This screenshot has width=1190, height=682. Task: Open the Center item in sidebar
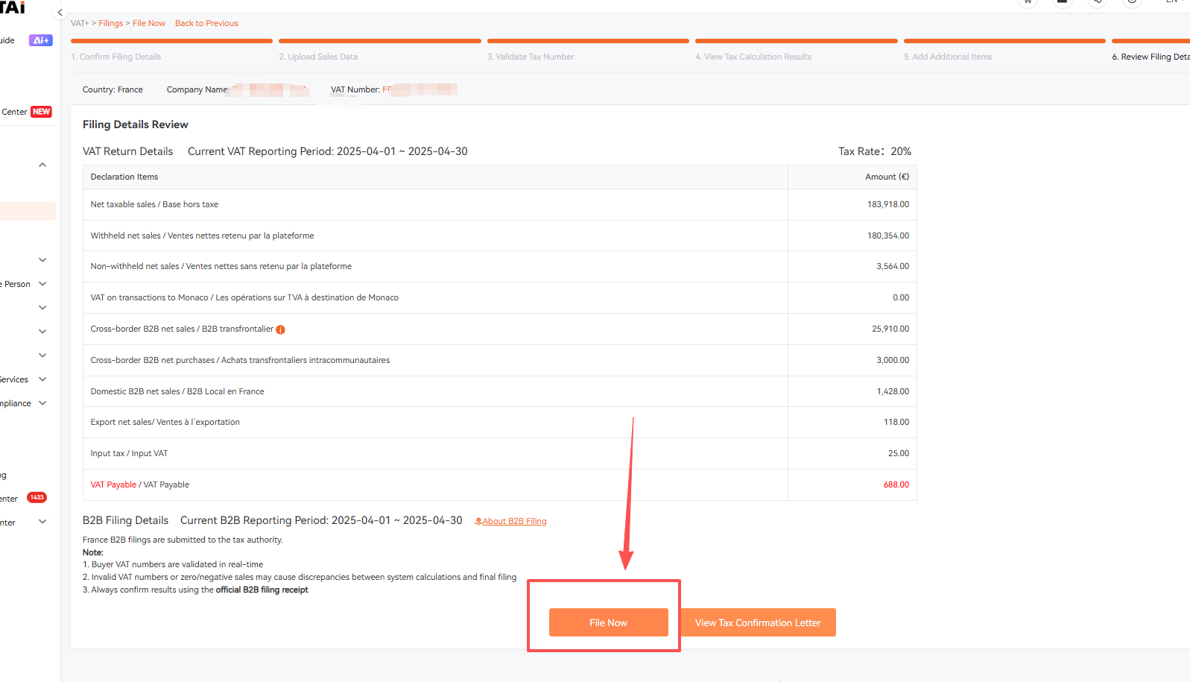tap(14, 112)
